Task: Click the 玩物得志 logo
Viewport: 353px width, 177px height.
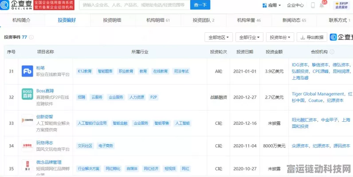Action: (27, 146)
